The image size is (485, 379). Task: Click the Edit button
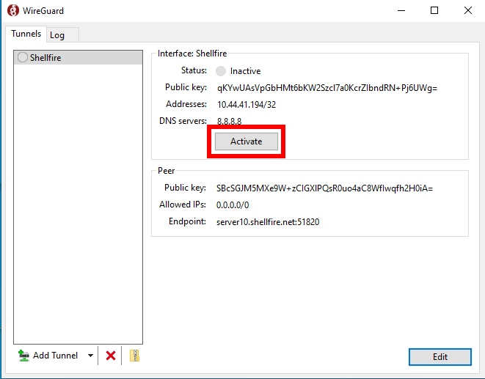coord(440,357)
